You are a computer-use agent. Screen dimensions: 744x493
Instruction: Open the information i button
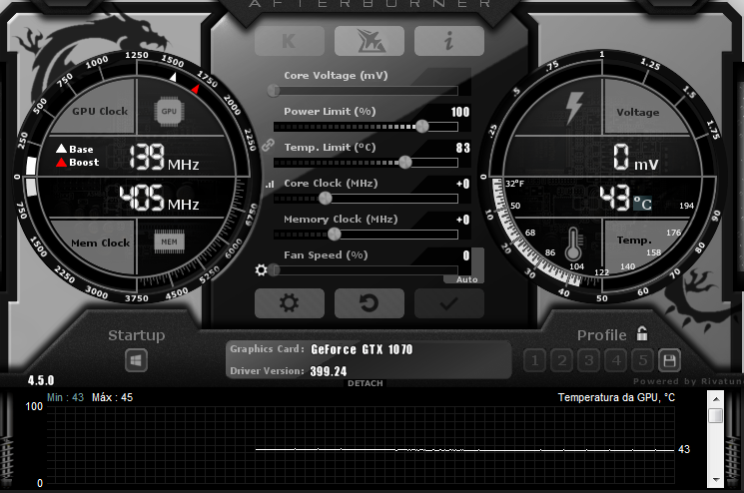click(448, 41)
